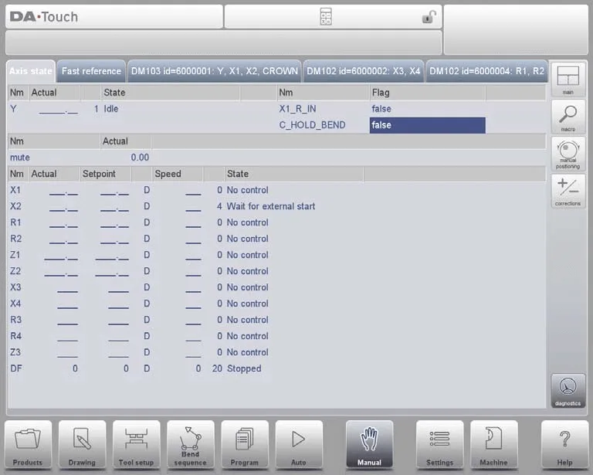Open manual positioning handwheel button

[568, 154]
